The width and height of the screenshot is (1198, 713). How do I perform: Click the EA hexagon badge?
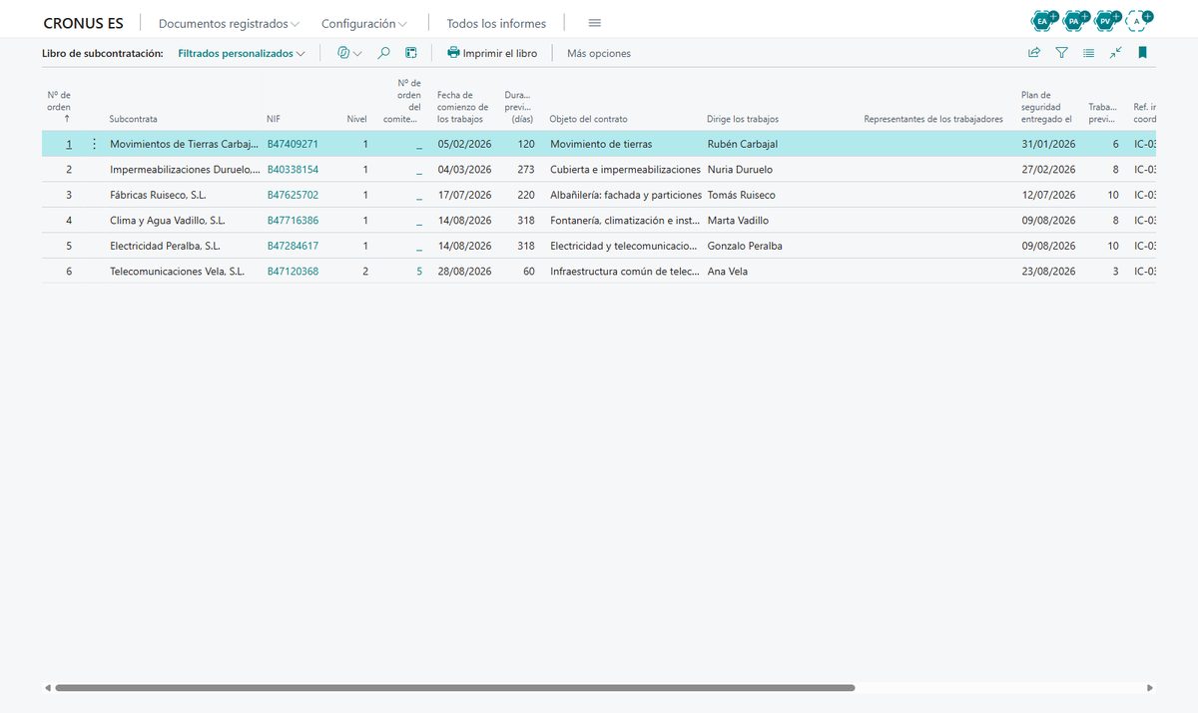[x=1044, y=20]
